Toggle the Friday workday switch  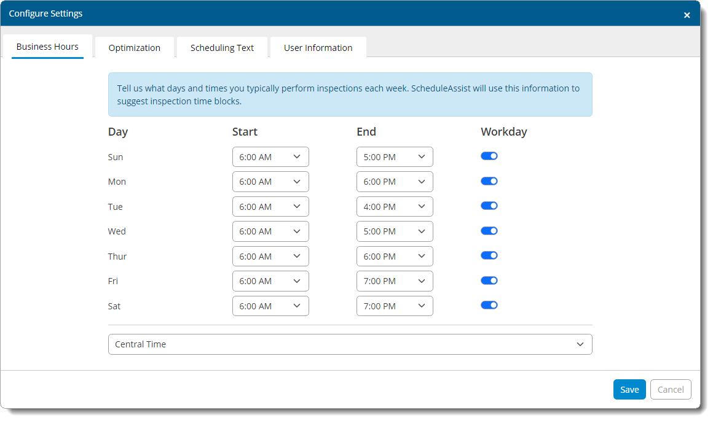click(x=489, y=280)
